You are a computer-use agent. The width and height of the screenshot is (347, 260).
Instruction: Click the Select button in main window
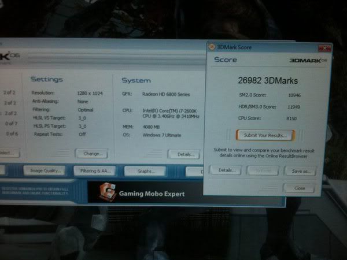[9, 153]
